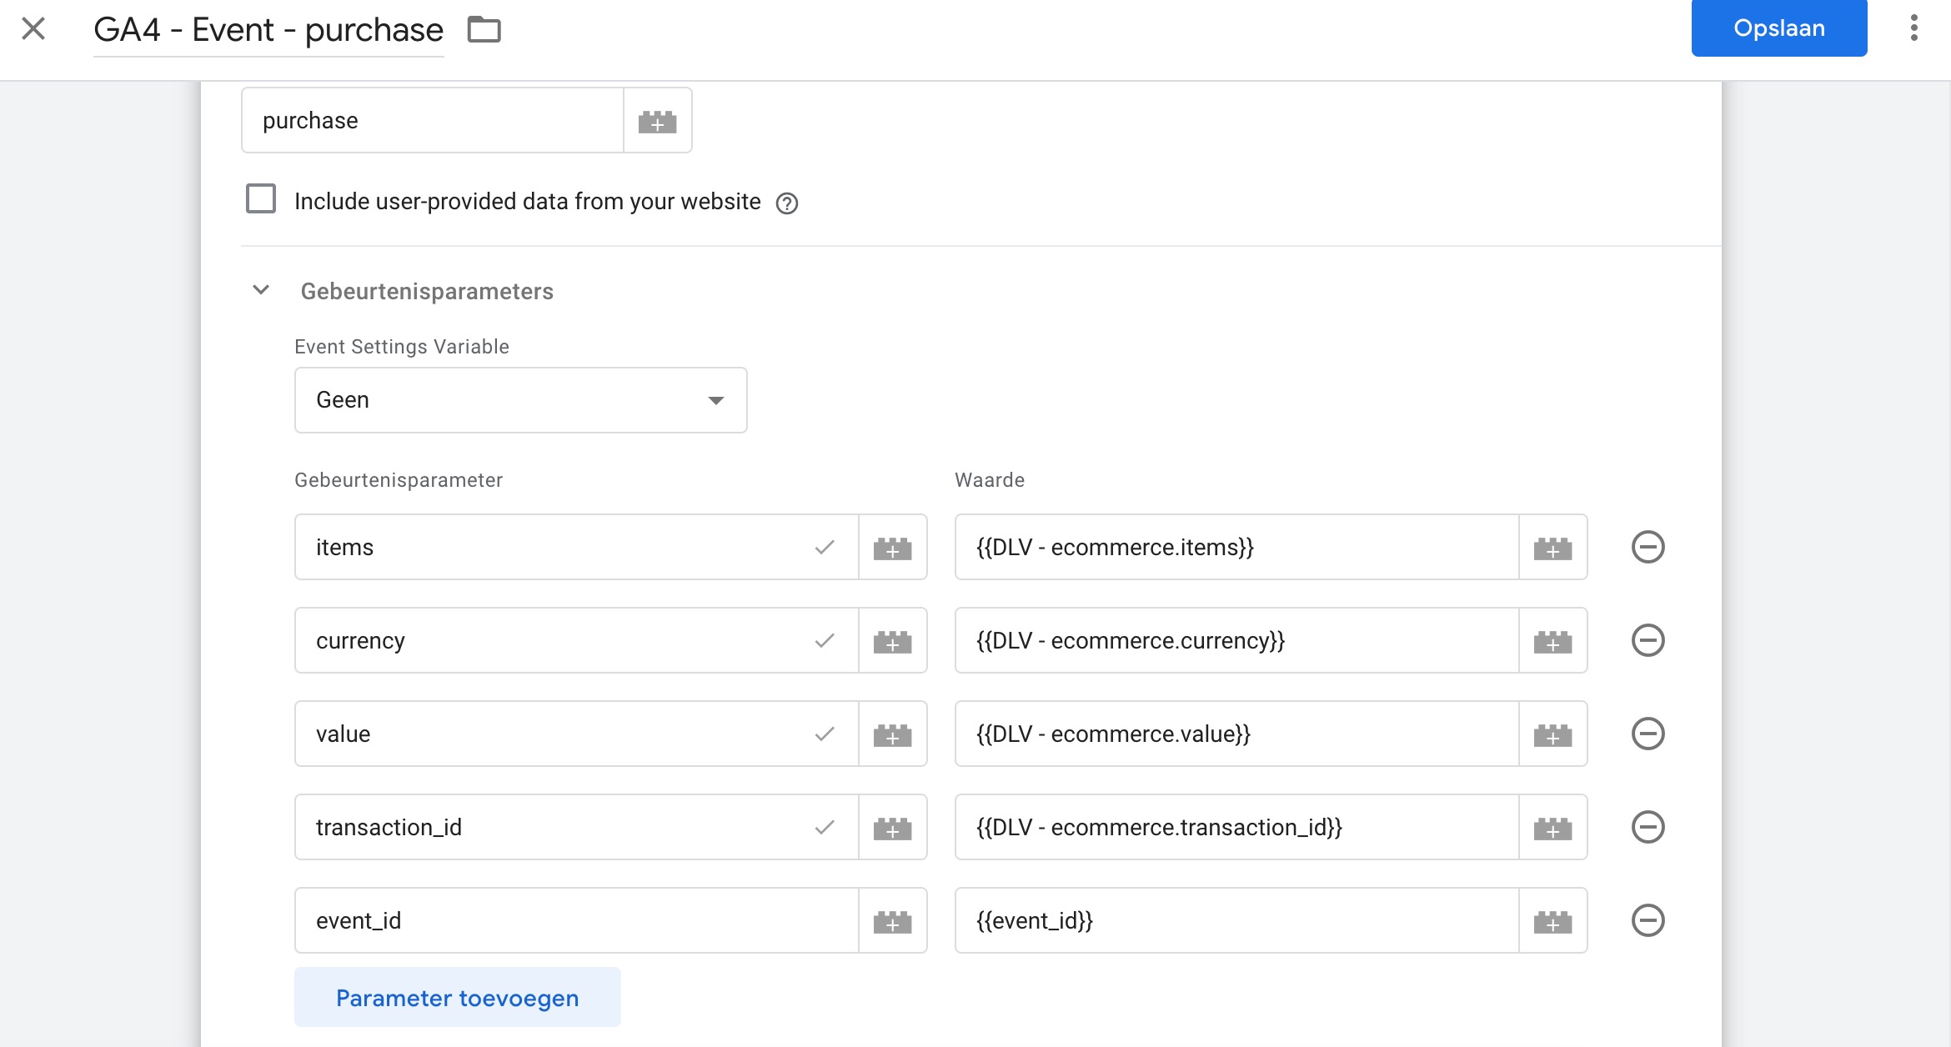
Task: Insert variable for the ecommerce.items value
Action: [x=1552, y=548]
